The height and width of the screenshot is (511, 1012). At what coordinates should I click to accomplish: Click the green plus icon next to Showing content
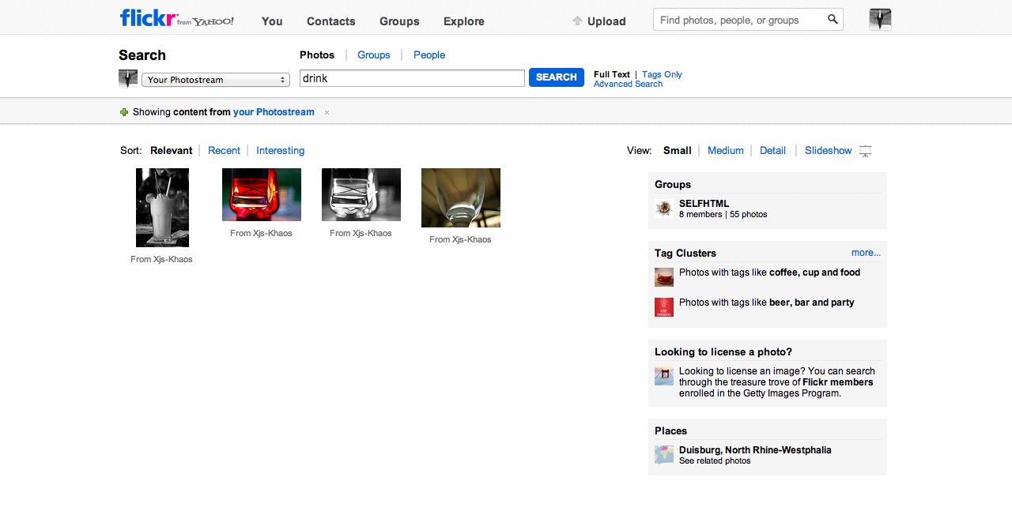(x=124, y=112)
